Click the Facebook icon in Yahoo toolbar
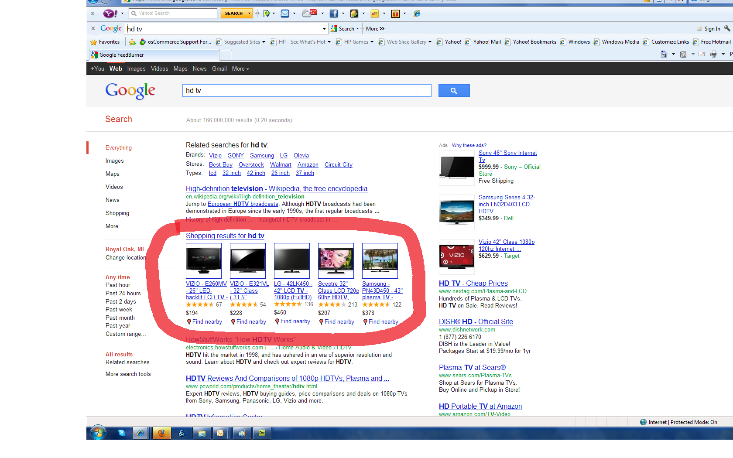Screen dimensions: 733x458 (333, 14)
